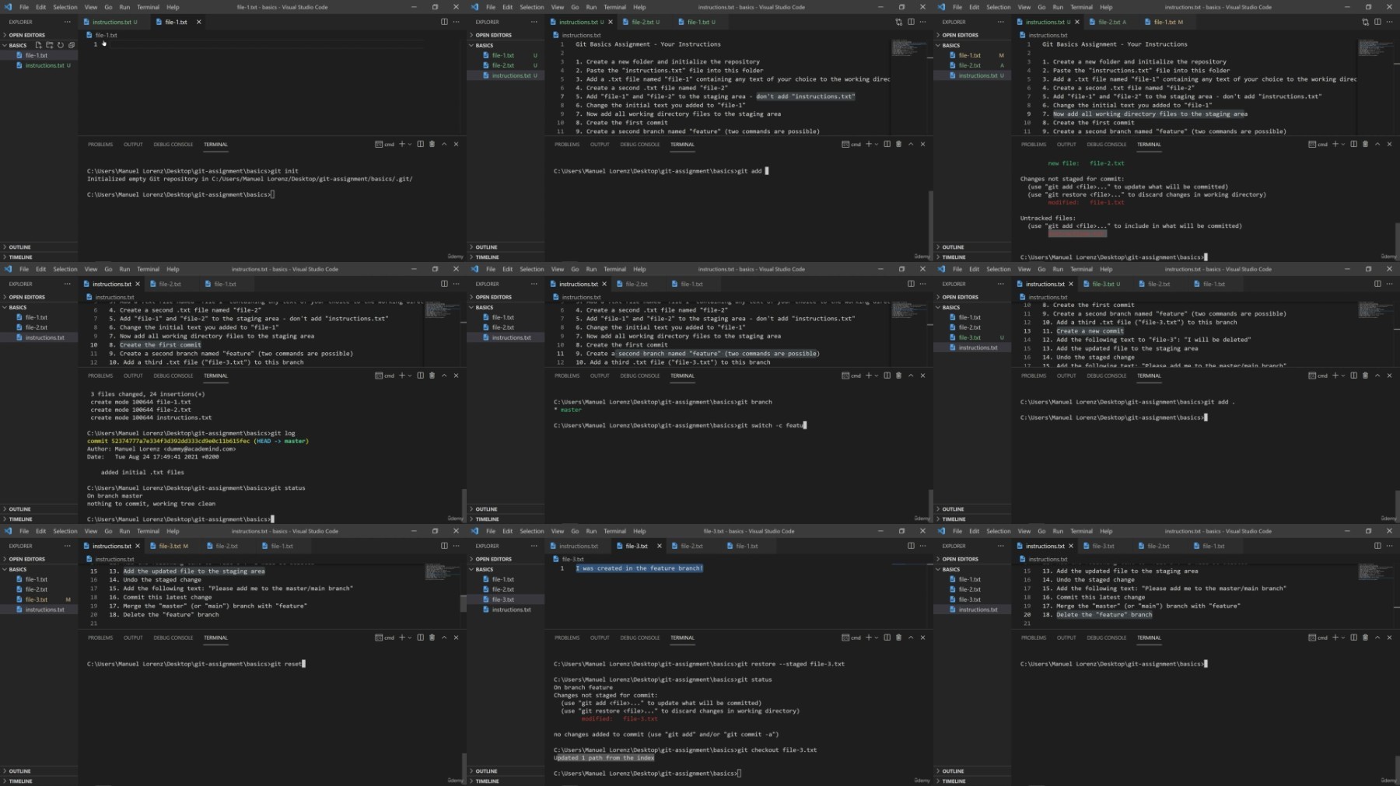Expand OPEN EDITORS in the git init window

coord(26,35)
